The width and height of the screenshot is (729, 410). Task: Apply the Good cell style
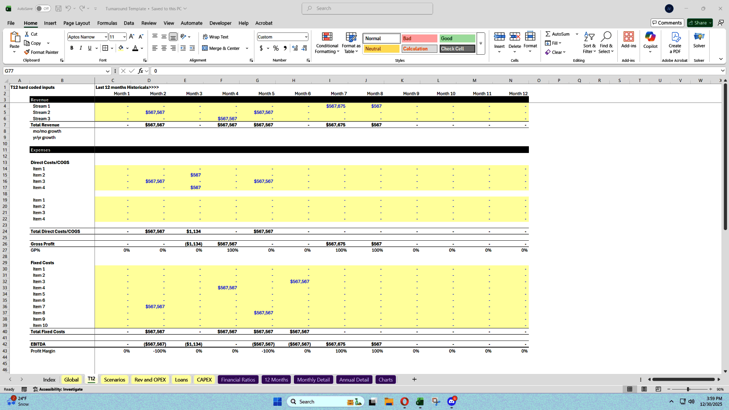[457, 38]
